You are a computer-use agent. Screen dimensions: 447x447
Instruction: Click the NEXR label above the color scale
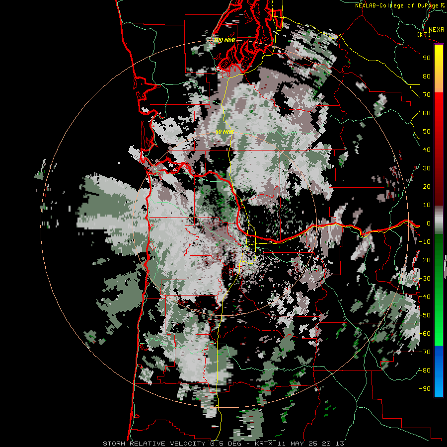(x=436, y=30)
